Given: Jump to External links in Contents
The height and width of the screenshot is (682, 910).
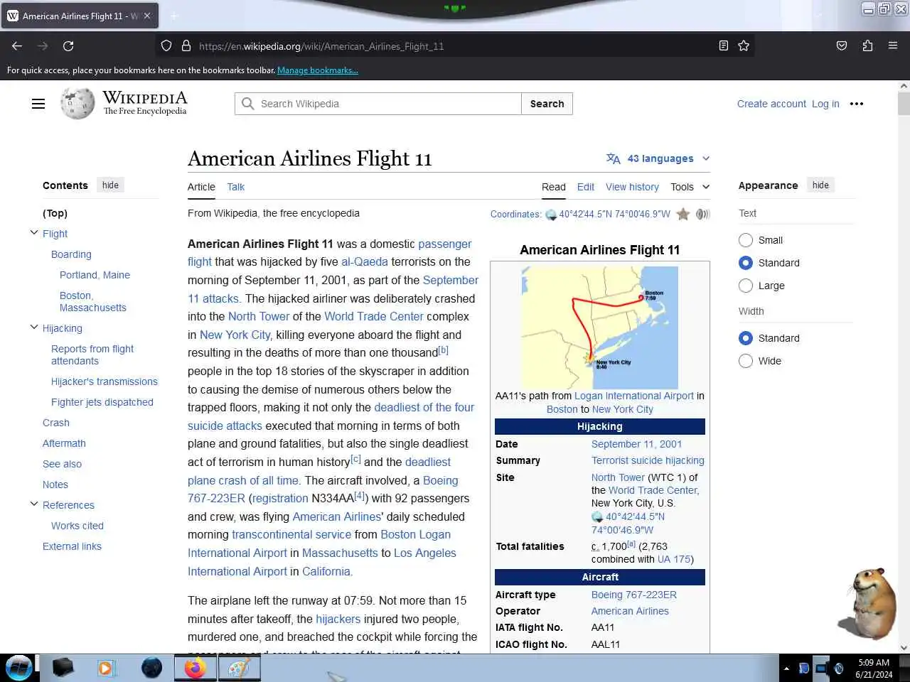Looking at the screenshot, I should pyautogui.click(x=72, y=546).
